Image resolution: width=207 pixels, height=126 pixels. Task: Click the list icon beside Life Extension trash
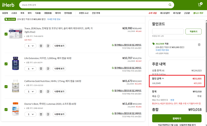pos(48,69)
